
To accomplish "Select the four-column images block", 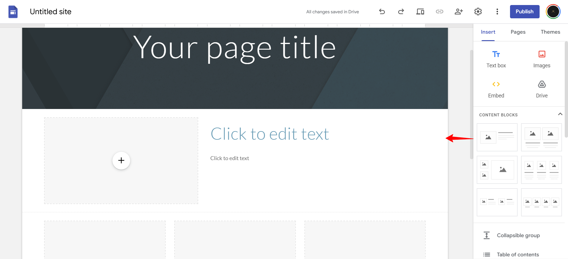I will pos(541,202).
